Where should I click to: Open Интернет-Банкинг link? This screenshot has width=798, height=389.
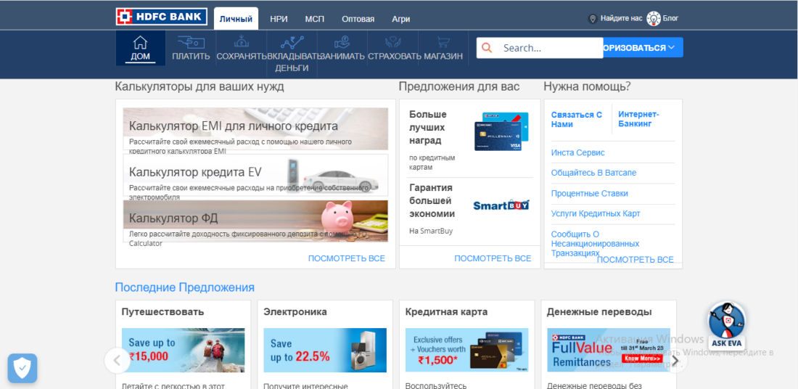638,119
